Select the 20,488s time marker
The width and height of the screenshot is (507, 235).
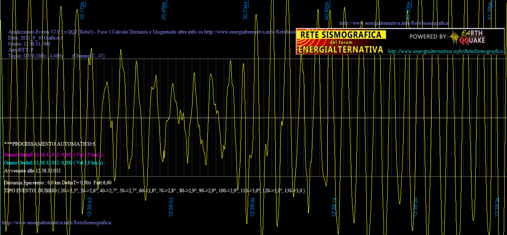(164, 10)
